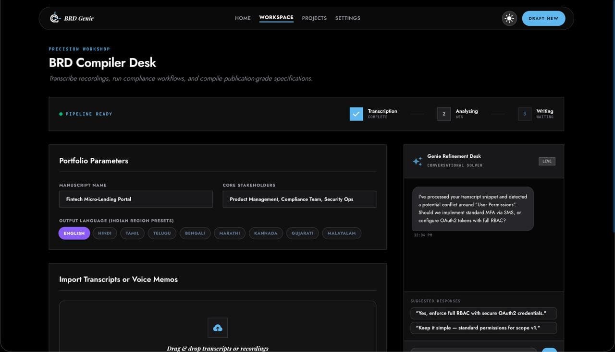This screenshot has width=615, height=352.
Task: Select Kannada output language
Action: [266, 233]
